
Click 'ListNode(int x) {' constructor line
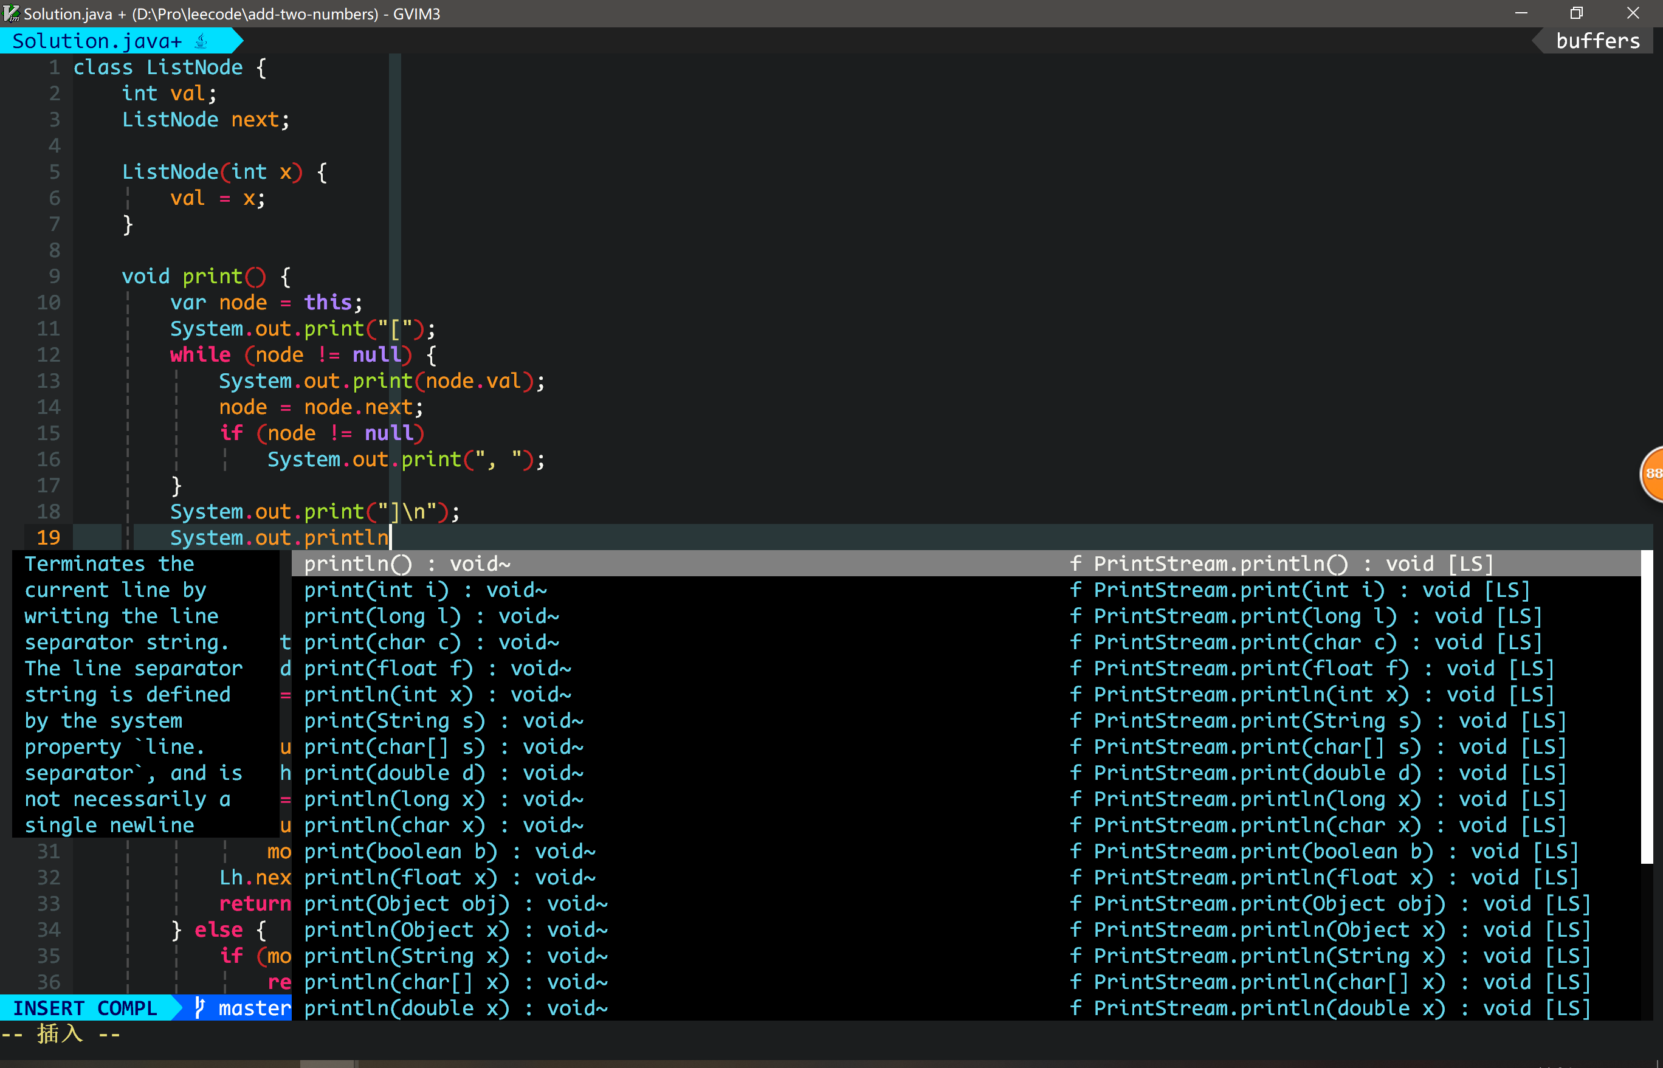(x=225, y=172)
